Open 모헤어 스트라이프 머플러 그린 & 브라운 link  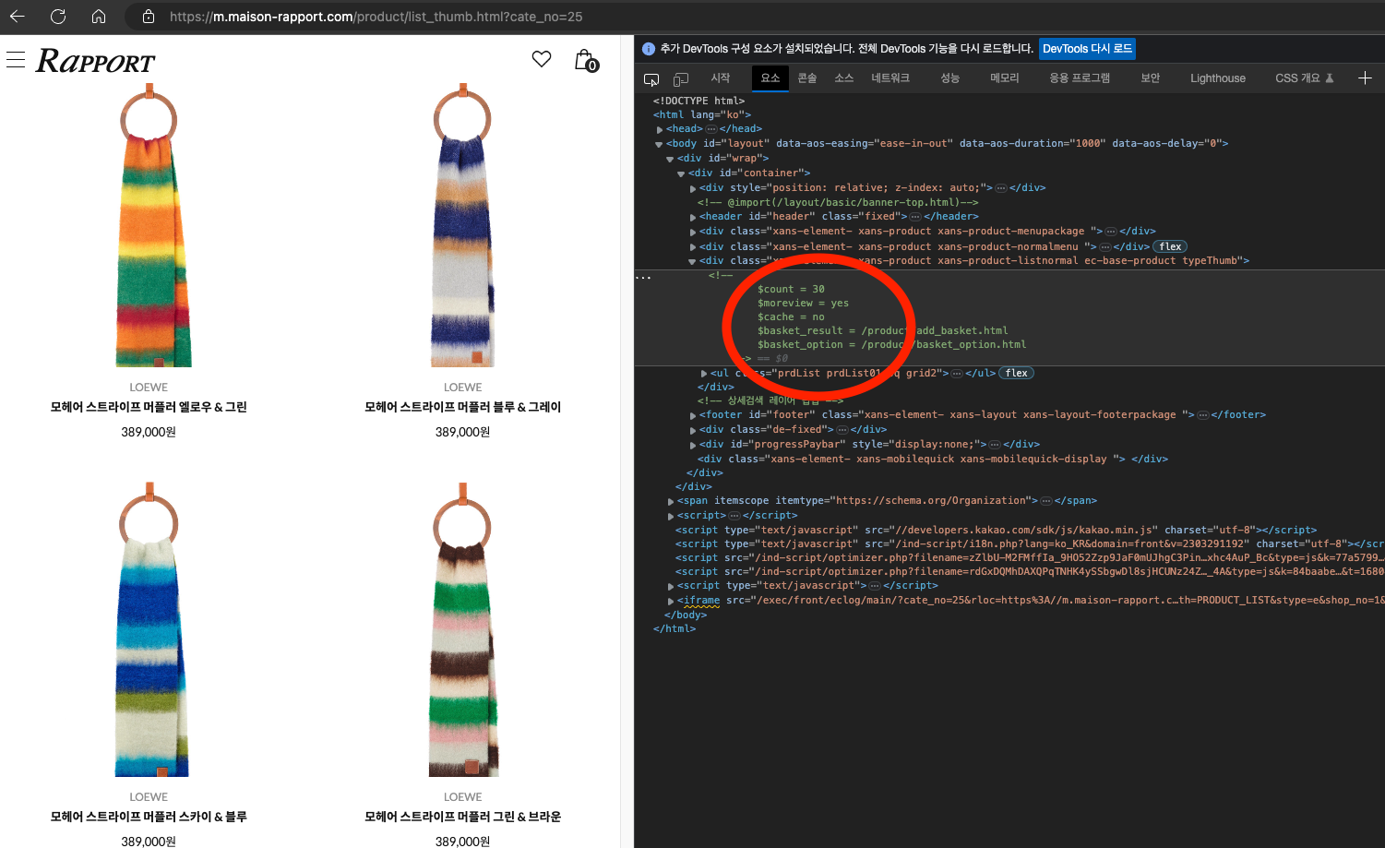coord(462,817)
